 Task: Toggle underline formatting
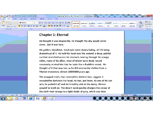[x=25, y=26]
